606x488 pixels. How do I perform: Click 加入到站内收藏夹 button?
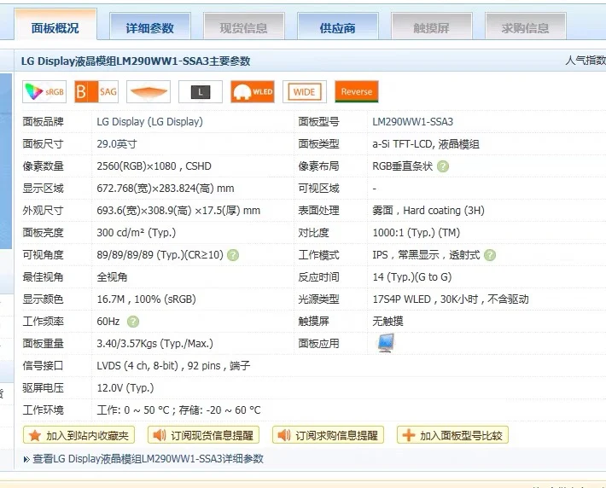[79, 435]
